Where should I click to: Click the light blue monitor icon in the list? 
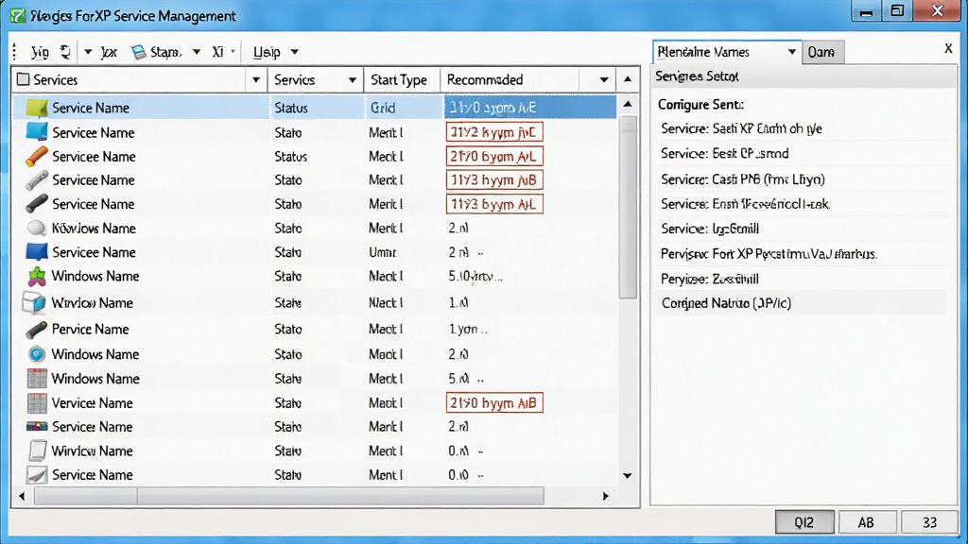[37, 131]
